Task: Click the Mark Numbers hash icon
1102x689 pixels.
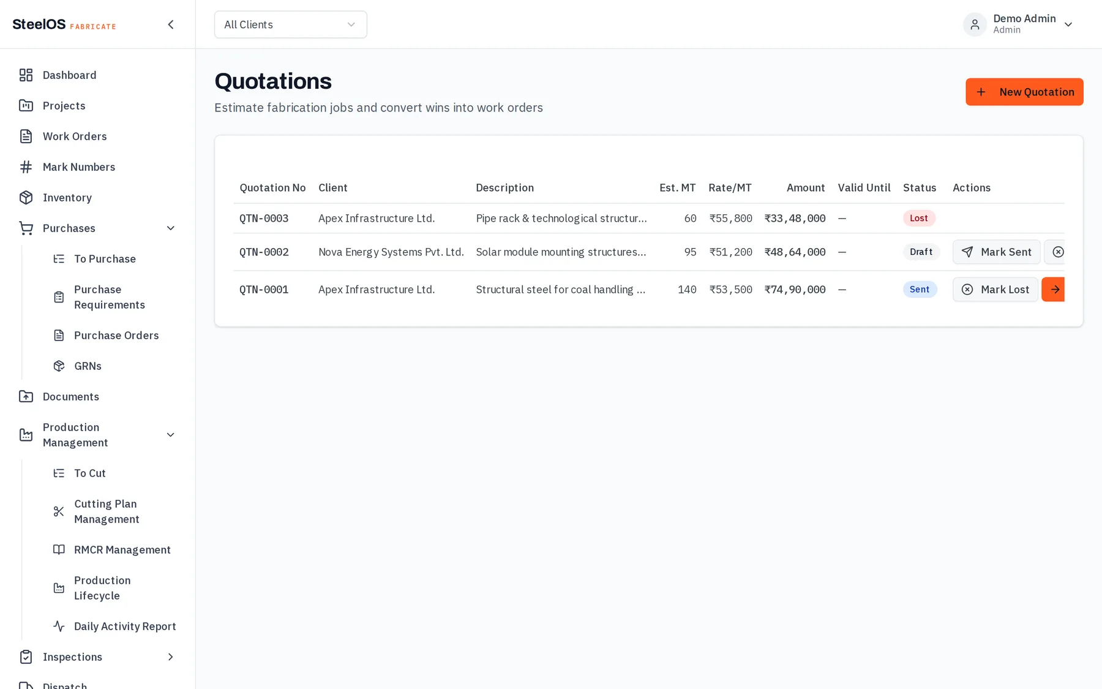Action: (26, 167)
